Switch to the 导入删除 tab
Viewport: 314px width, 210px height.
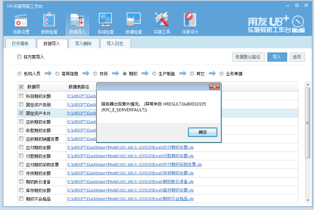point(83,44)
